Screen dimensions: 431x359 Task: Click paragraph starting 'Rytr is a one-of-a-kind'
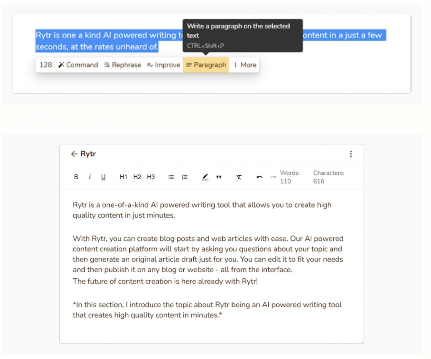coord(202,210)
